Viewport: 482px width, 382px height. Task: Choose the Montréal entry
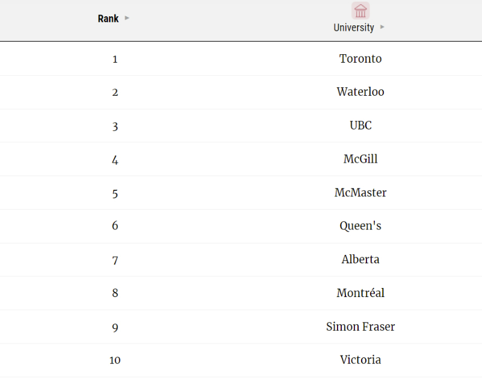pyautogui.click(x=360, y=293)
